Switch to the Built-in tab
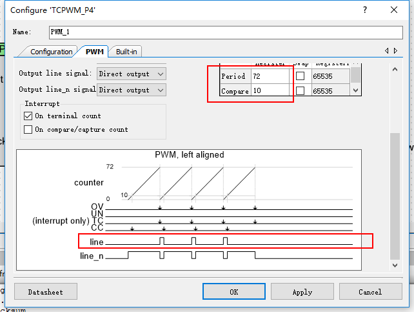This screenshot has width=414, height=312. (x=126, y=51)
